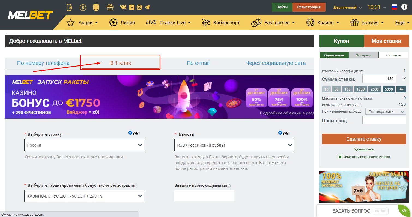Click the dollar coin payments icon

click(x=83, y=7)
